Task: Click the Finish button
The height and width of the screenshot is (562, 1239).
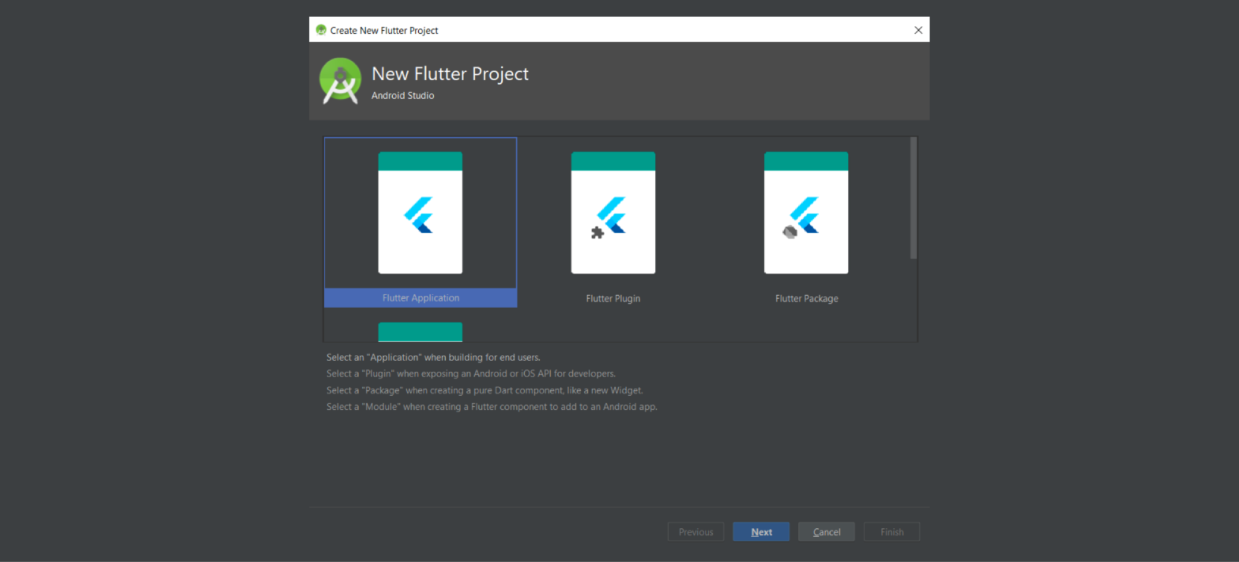Action: coord(891,532)
